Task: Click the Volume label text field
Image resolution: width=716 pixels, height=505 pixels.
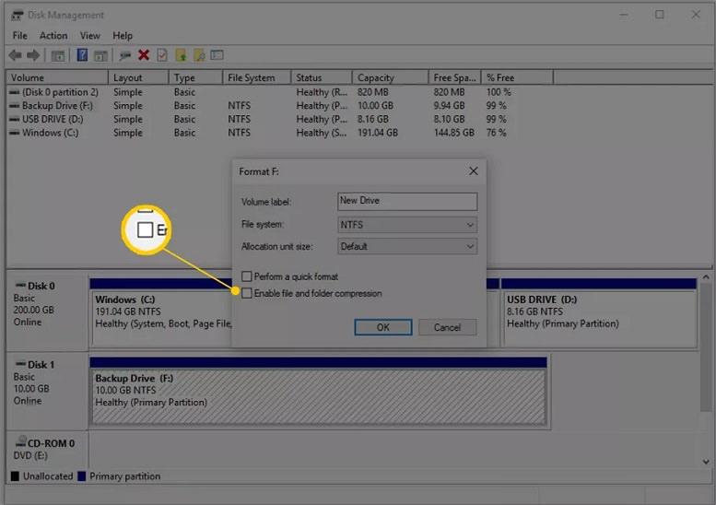Action: [x=407, y=202]
